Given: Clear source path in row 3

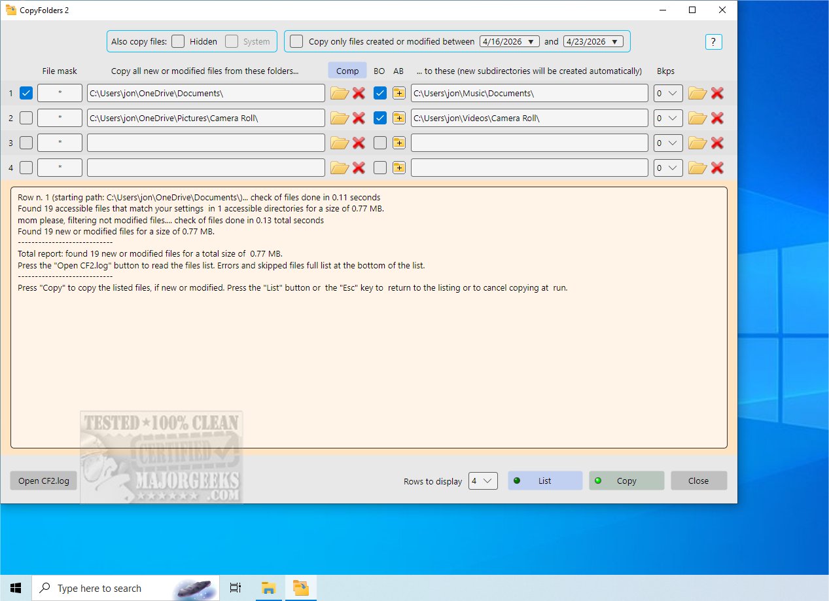Looking at the screenshot, I should 359,143.
